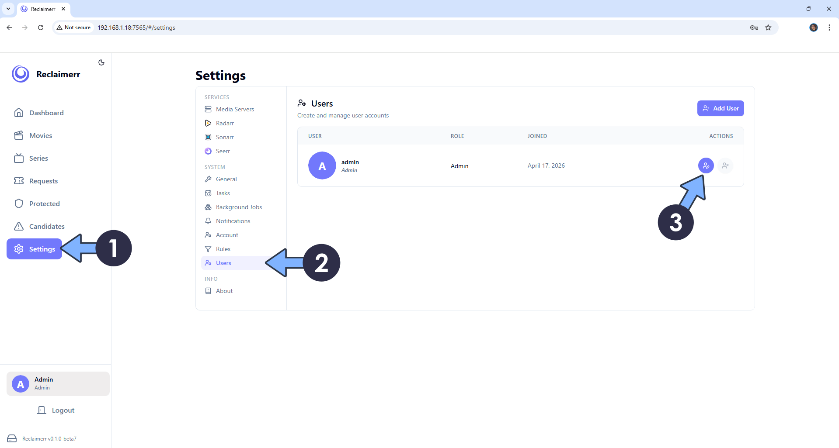Toggle dark mode with the moon icon

(x=101, y=62)
